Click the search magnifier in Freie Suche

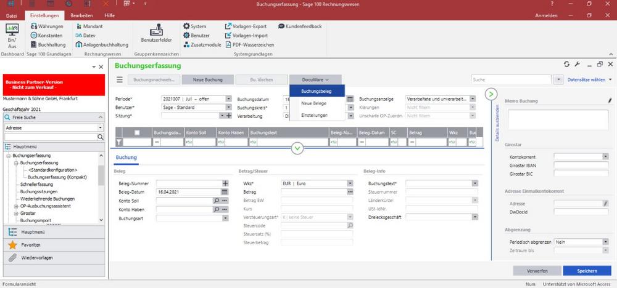(x=101, y=137)
